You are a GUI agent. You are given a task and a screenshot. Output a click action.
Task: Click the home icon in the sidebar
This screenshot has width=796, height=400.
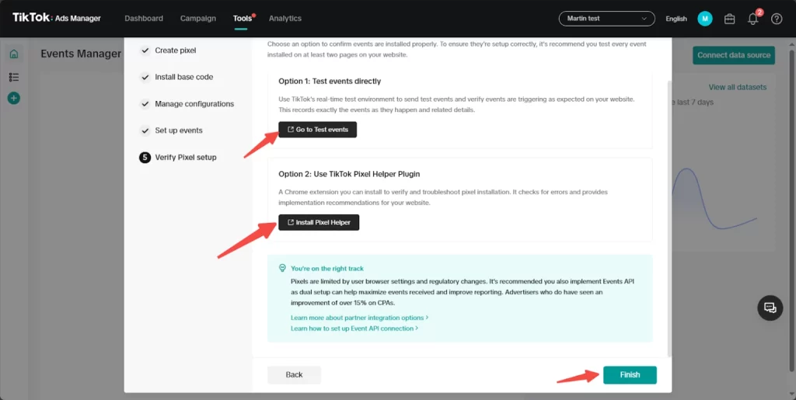point(14,54)
